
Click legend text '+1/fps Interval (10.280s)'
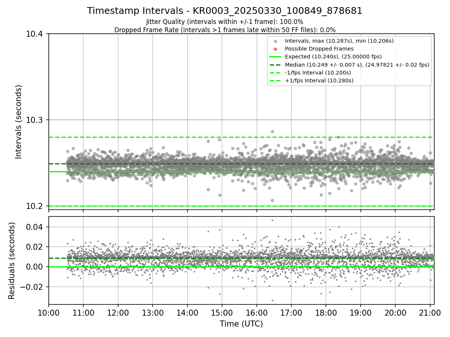319,81
